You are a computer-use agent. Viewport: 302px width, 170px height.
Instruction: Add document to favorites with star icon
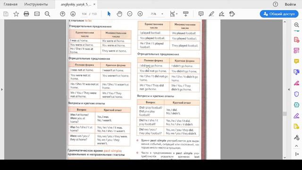coord(16,14)
